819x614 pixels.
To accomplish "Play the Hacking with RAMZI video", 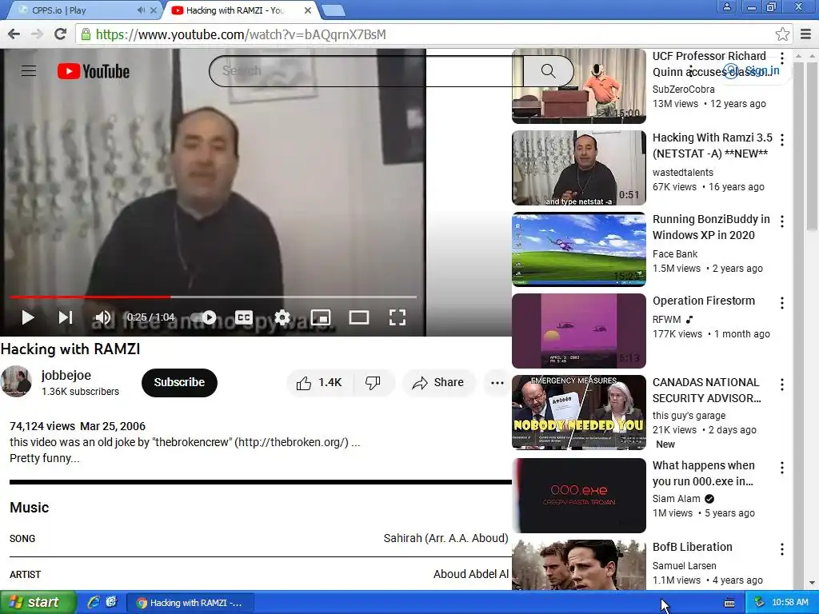I will [x=28, y=317].
